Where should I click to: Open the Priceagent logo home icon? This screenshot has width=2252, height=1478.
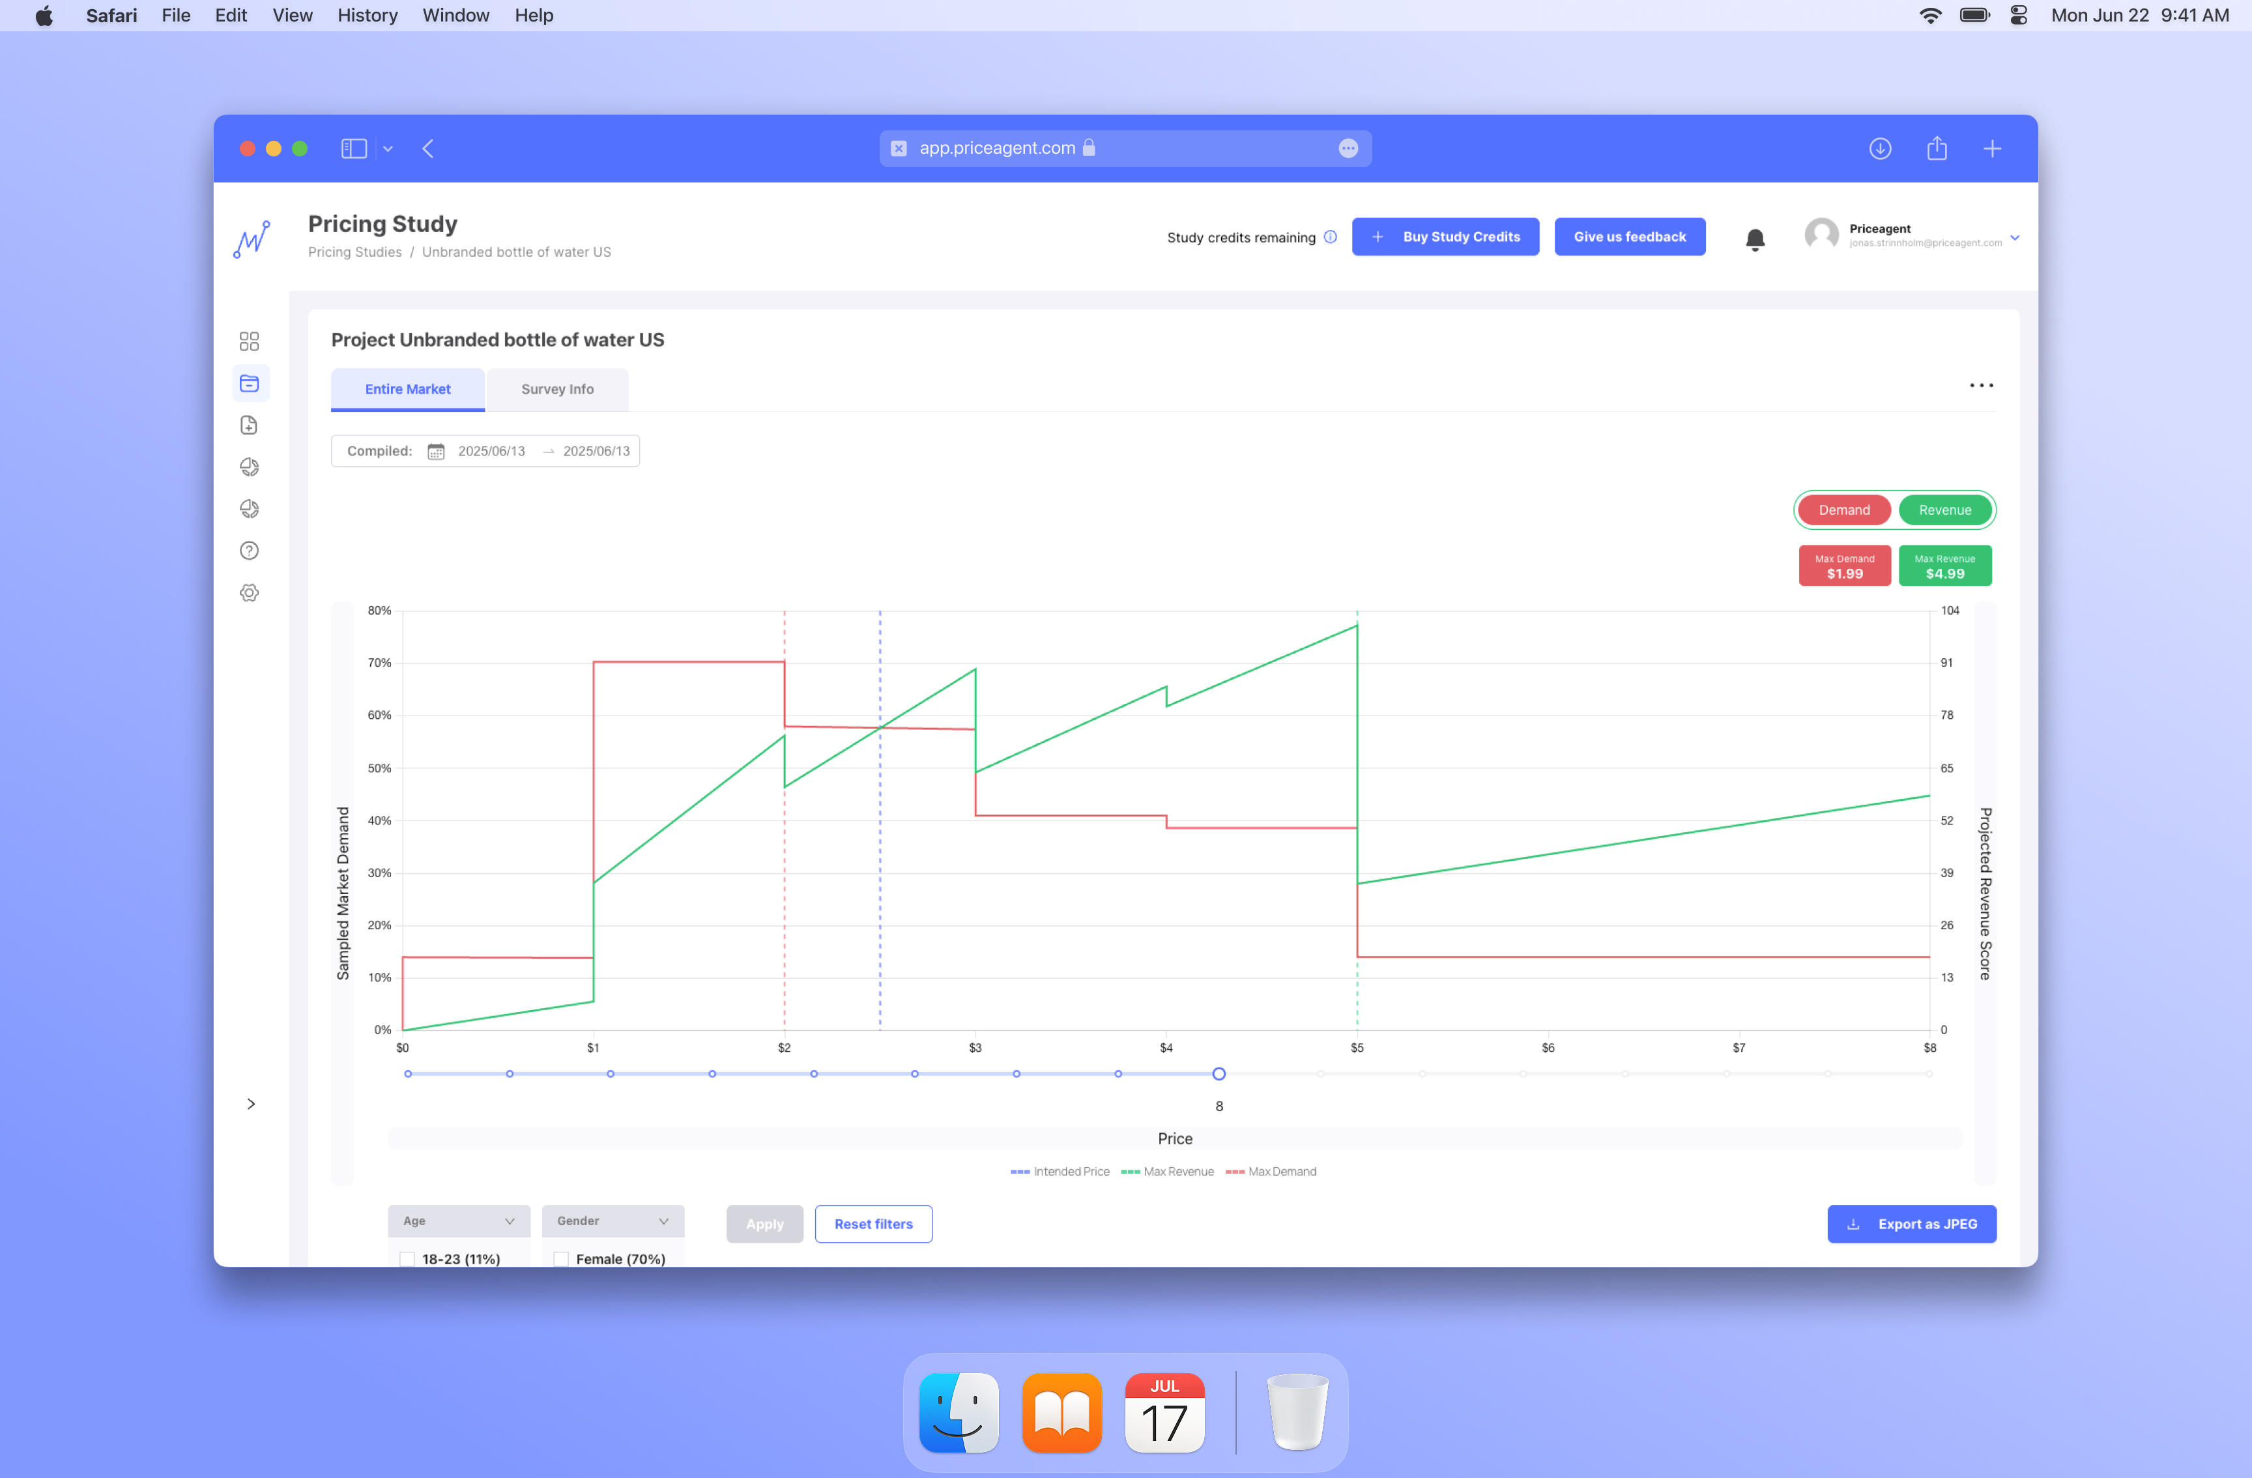tap(252, 239)
